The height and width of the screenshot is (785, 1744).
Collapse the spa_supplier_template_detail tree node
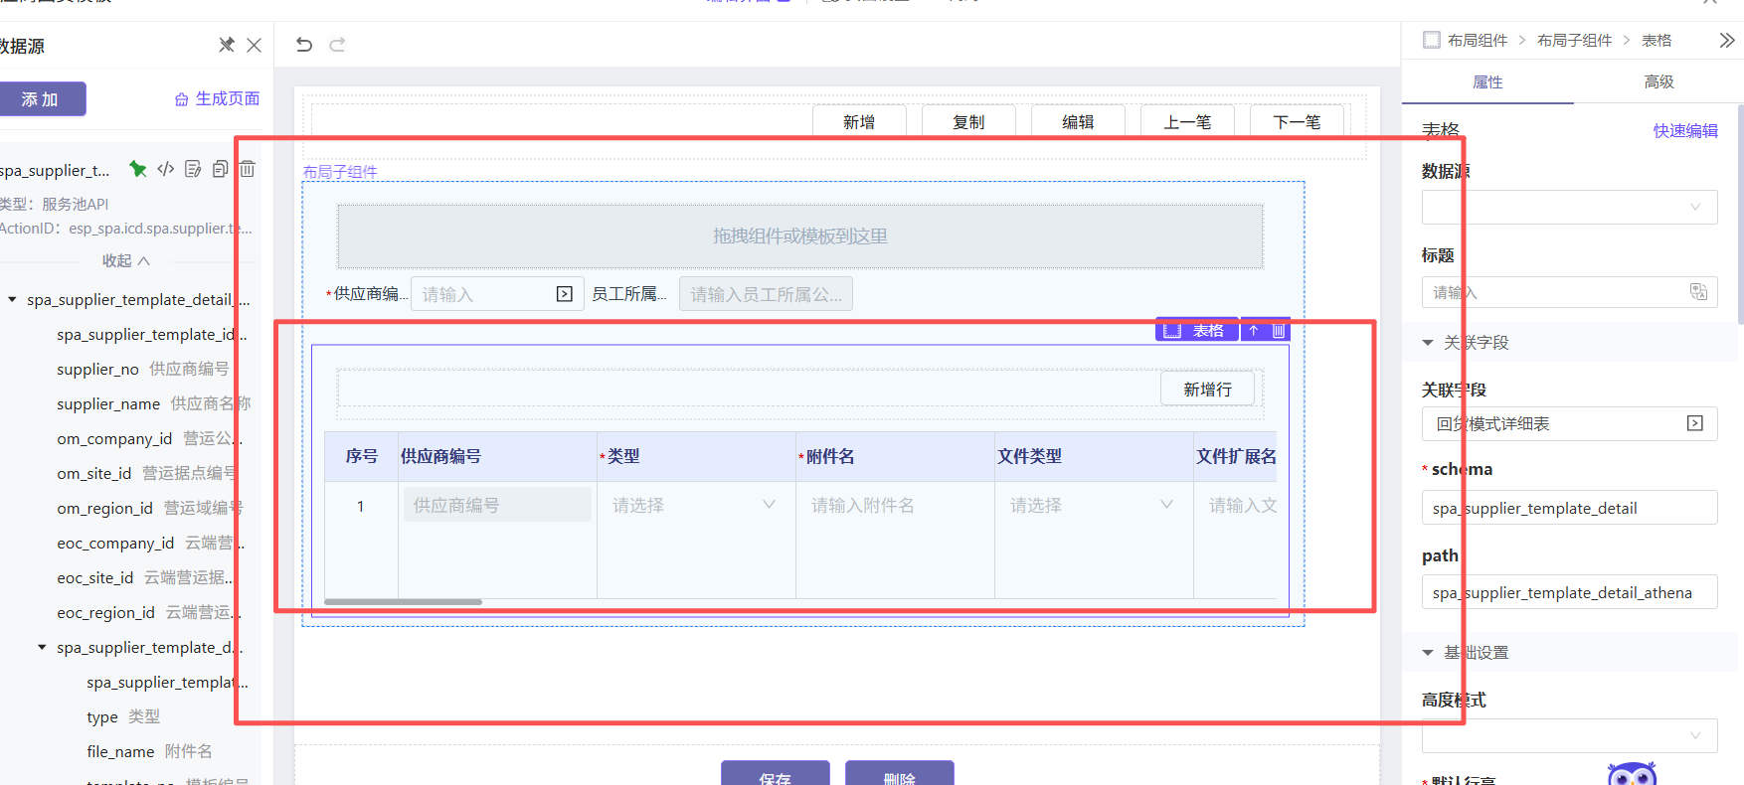[13, 299]
